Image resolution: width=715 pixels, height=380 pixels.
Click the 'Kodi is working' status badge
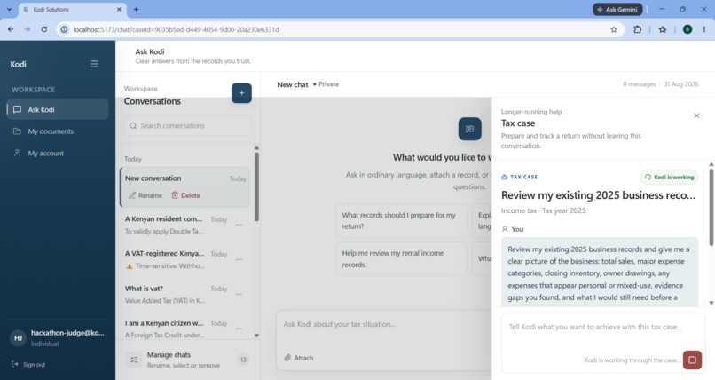[670, 178]
